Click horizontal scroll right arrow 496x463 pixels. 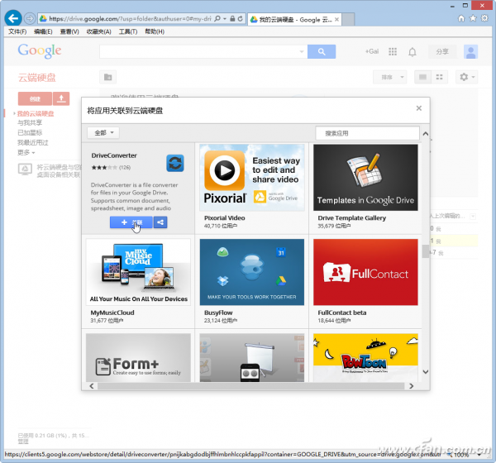tap(411, 386)
